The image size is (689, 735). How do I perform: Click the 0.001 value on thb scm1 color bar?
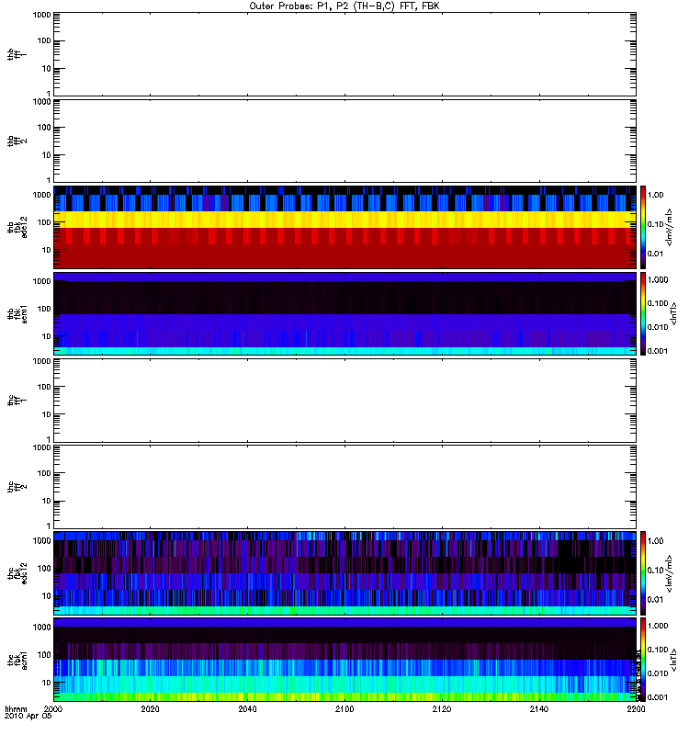coord(658,351)
